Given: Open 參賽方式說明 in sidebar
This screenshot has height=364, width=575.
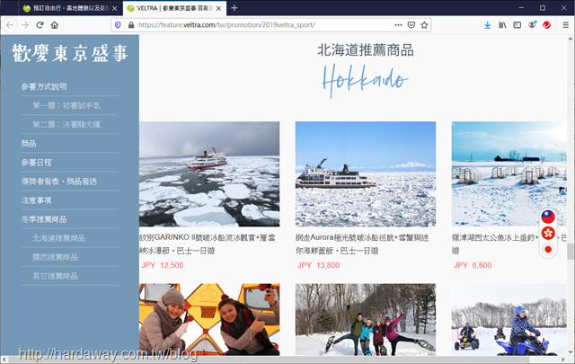Looking at the screenshot, I should [44, 86].
